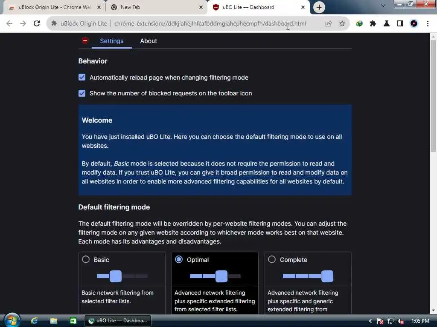The image size is (437, 327).
Task: Reload the dashboard page
Action: (x=37, y=24)
